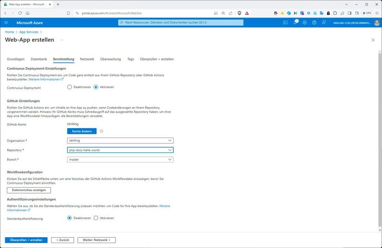Click the music note icon in browser toolbar
Screen dimensions: 382x248
pyautogui.click(x=342, y=13)
